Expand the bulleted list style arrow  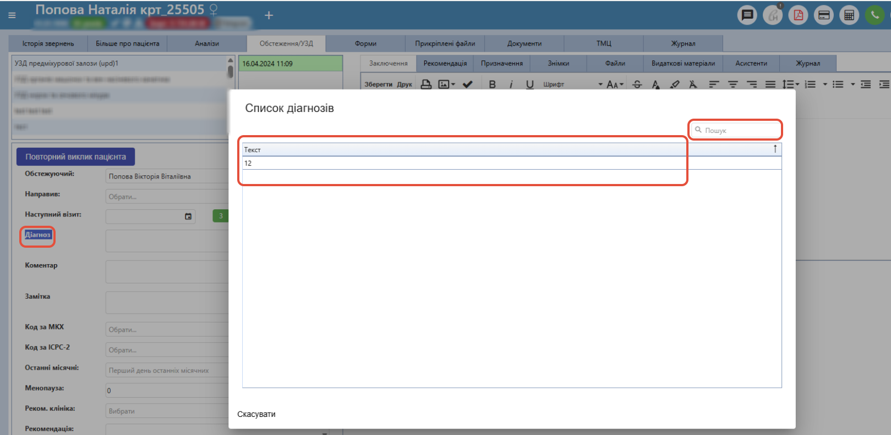852,84
